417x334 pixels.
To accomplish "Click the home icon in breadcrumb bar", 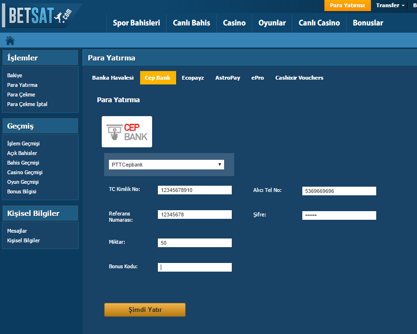I will click(x=10, y=41).
